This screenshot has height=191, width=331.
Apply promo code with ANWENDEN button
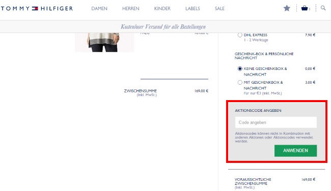click(295, 151)
